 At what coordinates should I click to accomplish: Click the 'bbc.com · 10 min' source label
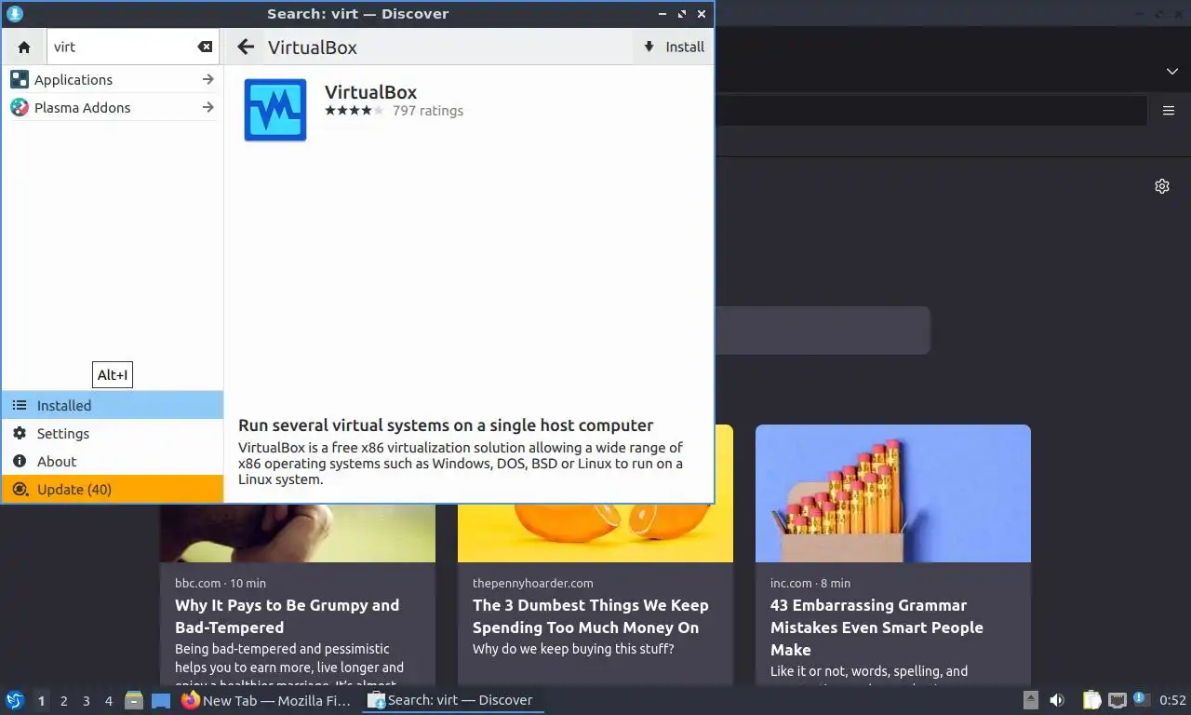coord(221,583)
